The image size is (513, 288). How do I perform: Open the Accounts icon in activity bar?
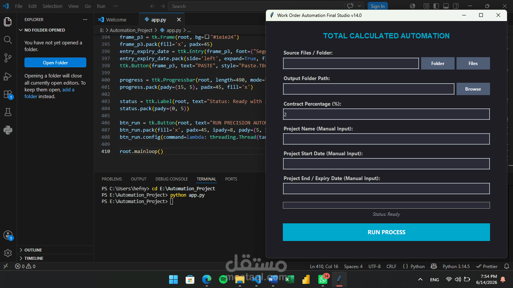click(8, 235)
